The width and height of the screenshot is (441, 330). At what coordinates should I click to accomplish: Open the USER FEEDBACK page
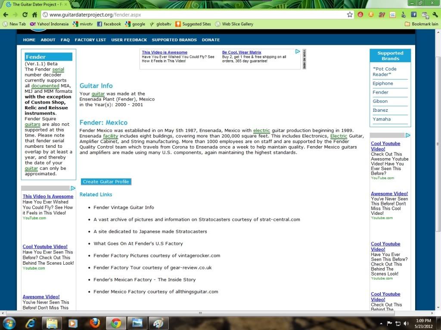[129, 40]
